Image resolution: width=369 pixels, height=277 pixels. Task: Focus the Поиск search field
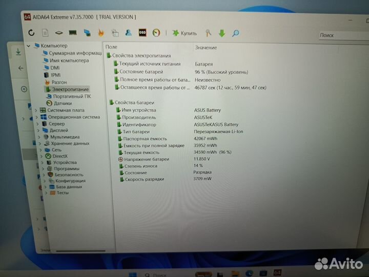click(x=343, y=35)
